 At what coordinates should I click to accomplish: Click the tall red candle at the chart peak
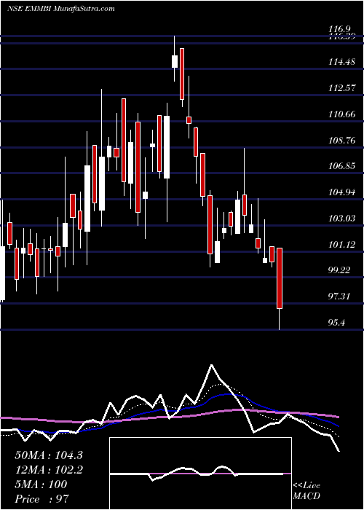[182, 74]
